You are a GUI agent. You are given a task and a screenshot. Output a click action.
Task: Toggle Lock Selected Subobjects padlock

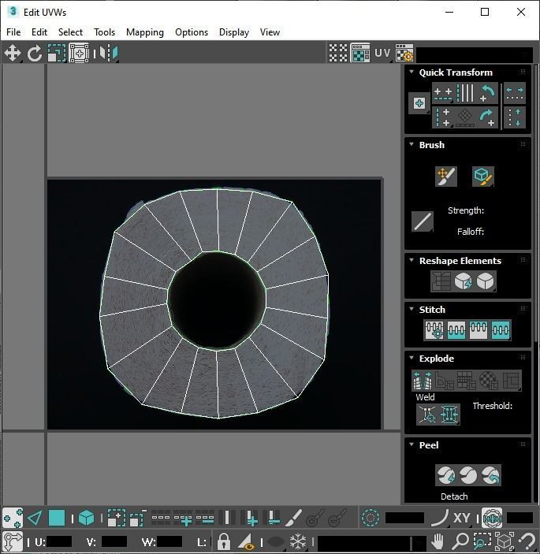click(224, 541)
